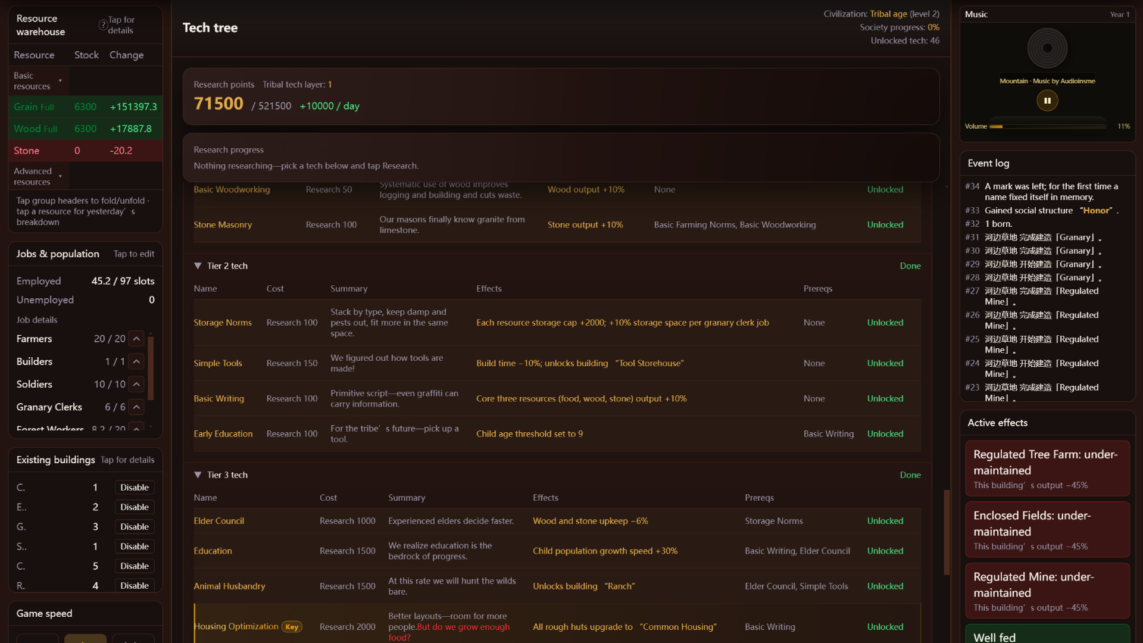
Task: Tap to edit jobs and population
Action: pyautogui.click(x=133, y=254)
